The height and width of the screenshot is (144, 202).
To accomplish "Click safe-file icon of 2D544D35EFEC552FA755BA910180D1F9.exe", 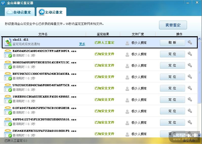I will tap(8, 133).
